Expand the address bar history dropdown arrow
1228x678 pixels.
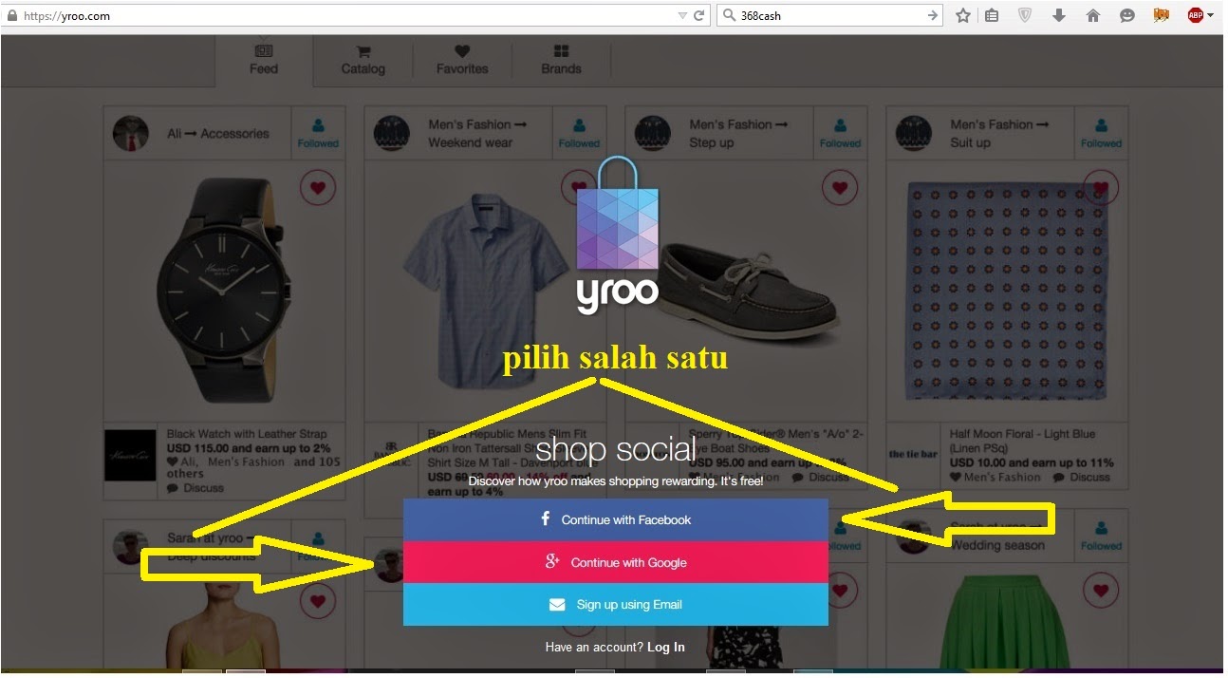click(682, 15)
